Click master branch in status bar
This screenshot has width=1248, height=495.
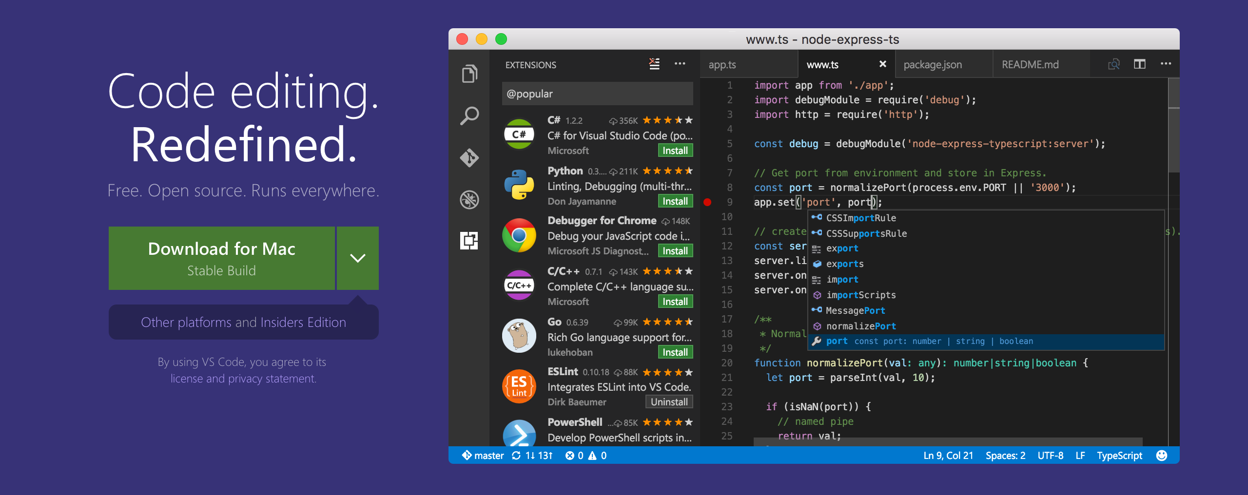(483, 456)
